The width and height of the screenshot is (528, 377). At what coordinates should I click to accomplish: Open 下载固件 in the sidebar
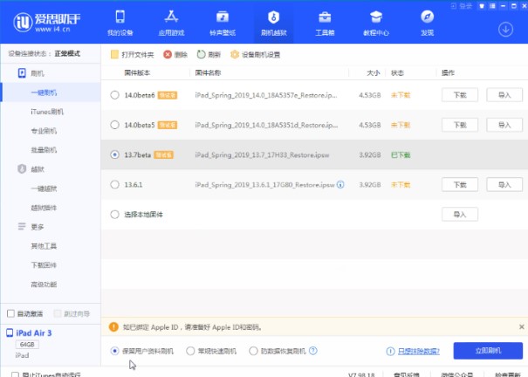click(x=44, y=264)
